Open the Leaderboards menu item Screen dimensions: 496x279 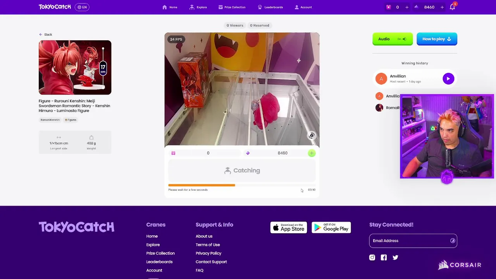(270, 7)
